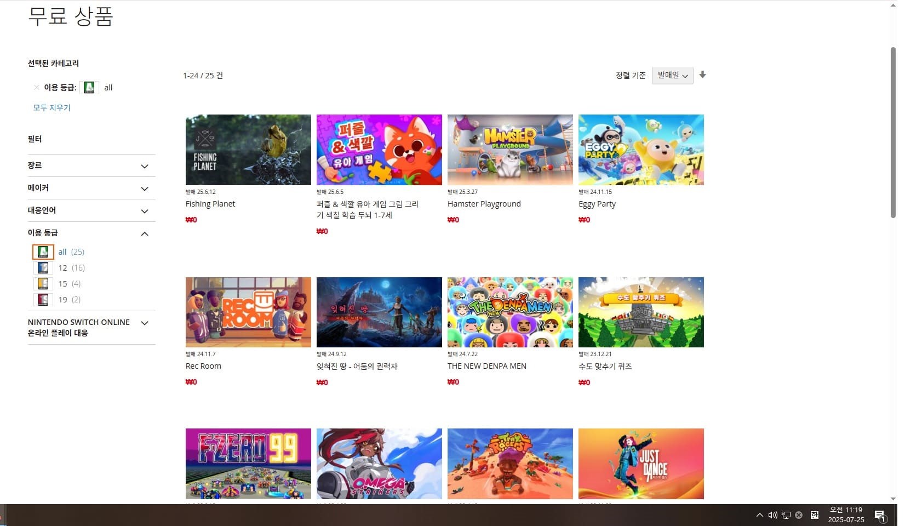Image resolution: width=905 pixels, height=526 pixels.
Task: Remove the selected 이용 등급 all filter
Action: tap(36, 88)
